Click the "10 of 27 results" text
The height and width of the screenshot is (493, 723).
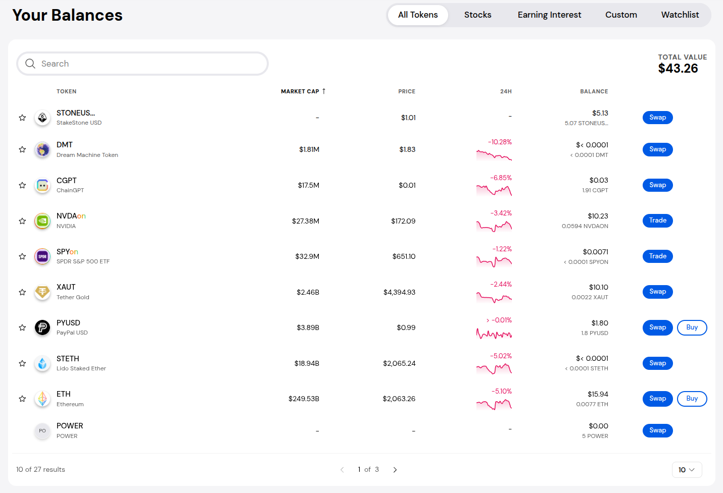pyautogui.click(x=40, y=470)
